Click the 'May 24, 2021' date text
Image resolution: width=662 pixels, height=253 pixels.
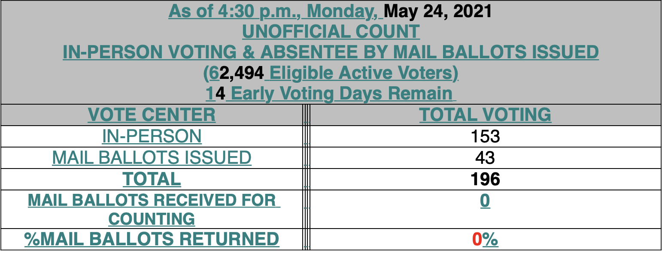[x=438, y=11]
